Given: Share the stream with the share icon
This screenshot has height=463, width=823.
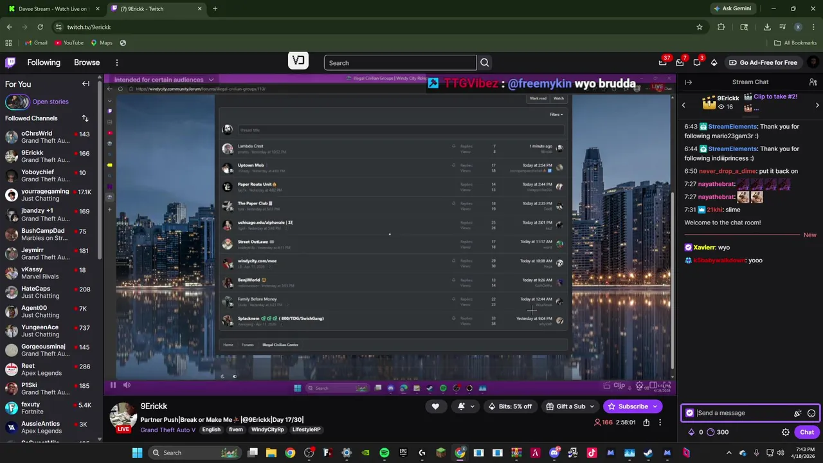Looking at the screenshot, I should [x=646, y=422].
